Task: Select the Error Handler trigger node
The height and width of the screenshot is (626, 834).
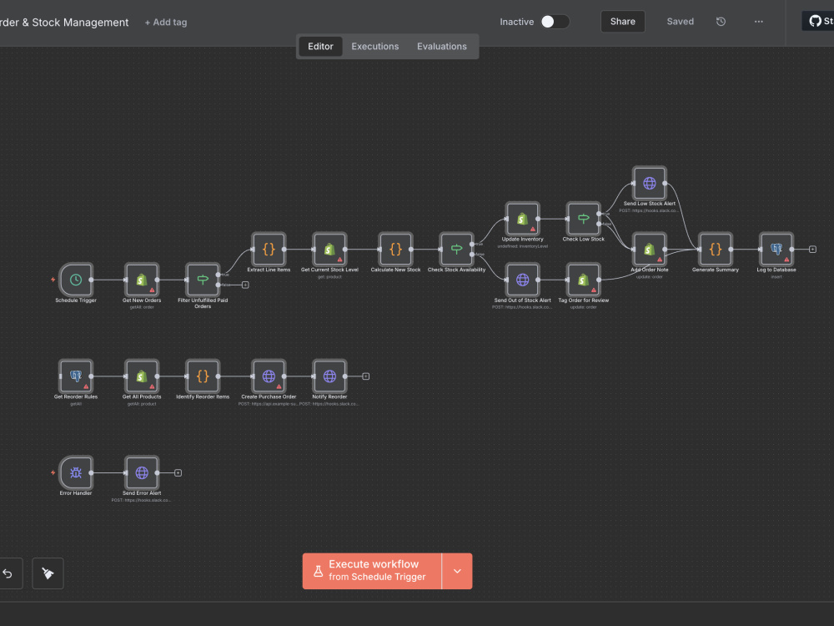Action: tap(76, 472)
